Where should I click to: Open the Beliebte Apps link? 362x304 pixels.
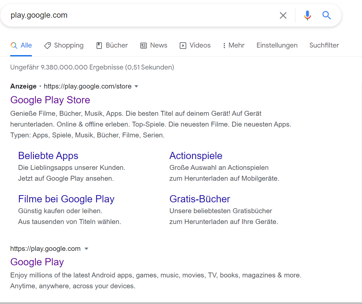[48, 156]
